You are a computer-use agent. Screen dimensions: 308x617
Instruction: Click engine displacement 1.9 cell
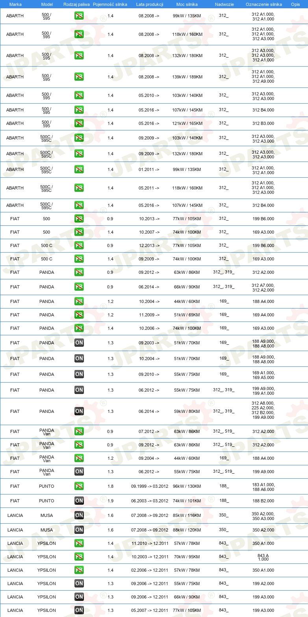(x=110, y=501)
